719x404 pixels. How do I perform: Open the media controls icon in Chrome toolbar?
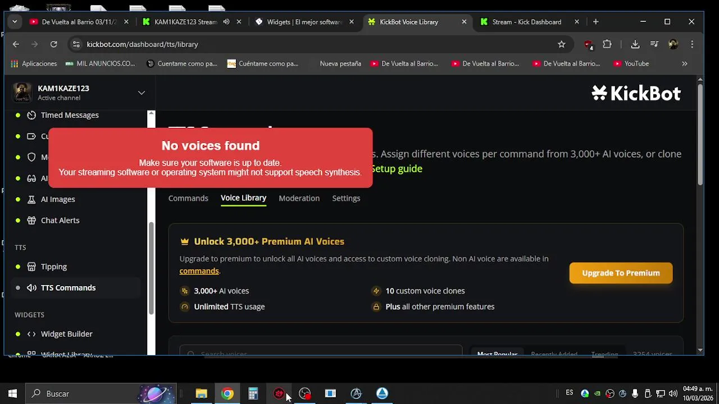point(654,44)
